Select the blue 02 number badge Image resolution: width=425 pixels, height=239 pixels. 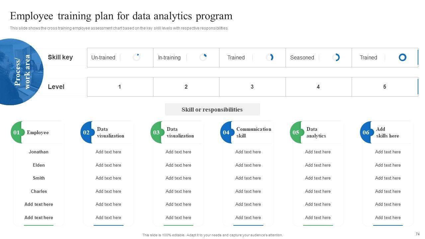86,132
